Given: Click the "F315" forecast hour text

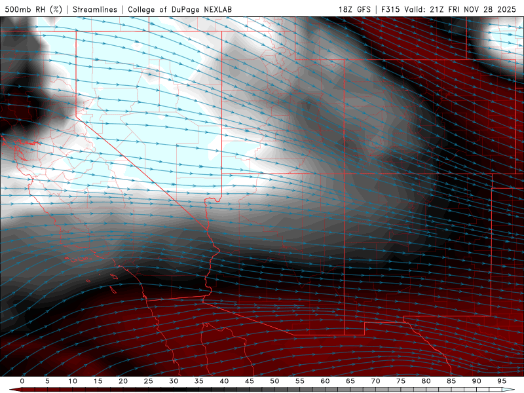Looking at the screenshot, I should (390, 9).
